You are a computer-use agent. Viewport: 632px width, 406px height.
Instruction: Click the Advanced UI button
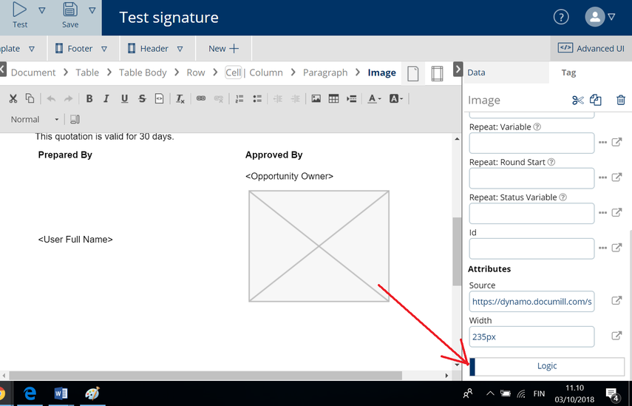591,48
